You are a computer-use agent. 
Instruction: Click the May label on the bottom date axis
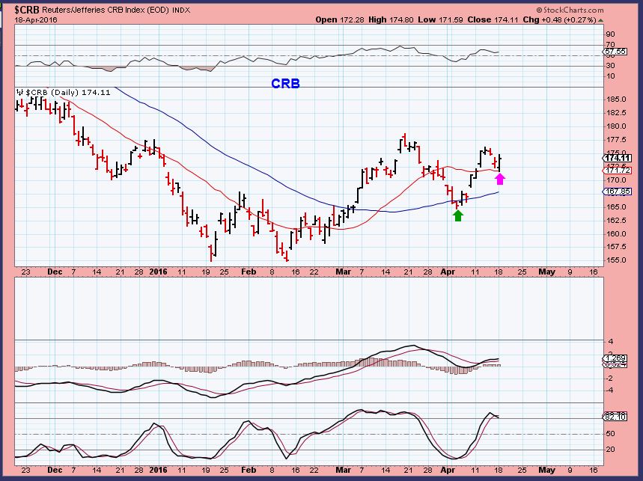pos(546,470)
